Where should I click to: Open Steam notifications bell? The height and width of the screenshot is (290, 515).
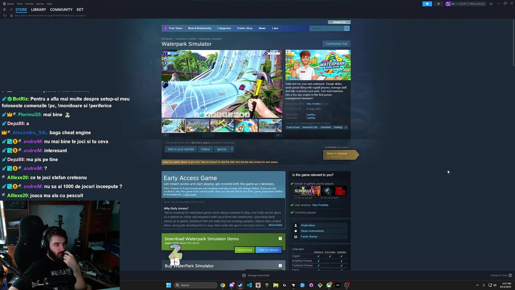click(439, 4)
